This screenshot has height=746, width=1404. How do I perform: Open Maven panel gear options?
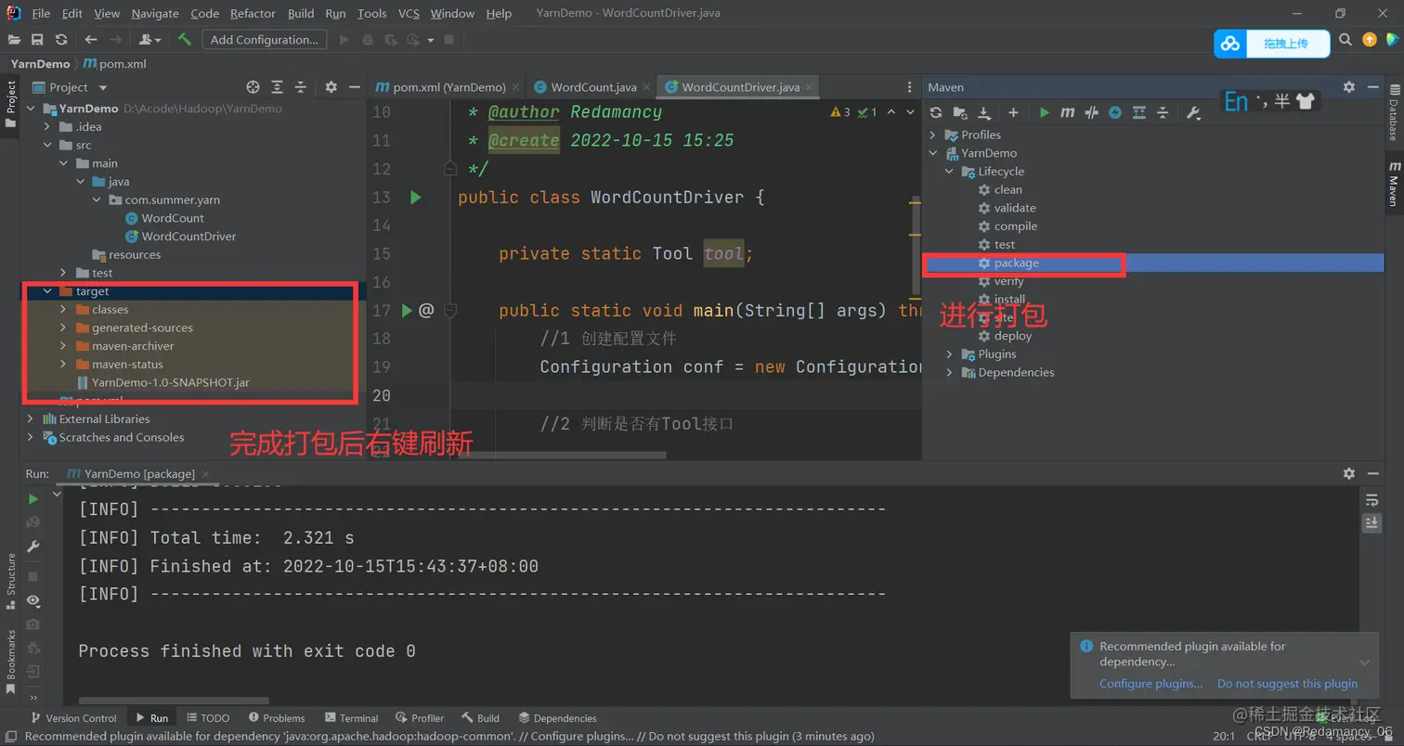click(x=1349, y=87)
